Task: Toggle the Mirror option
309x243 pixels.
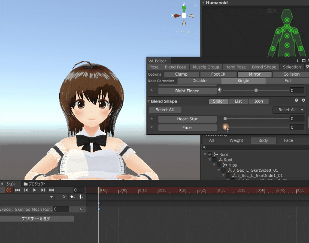Action: [x=254, y=74]
